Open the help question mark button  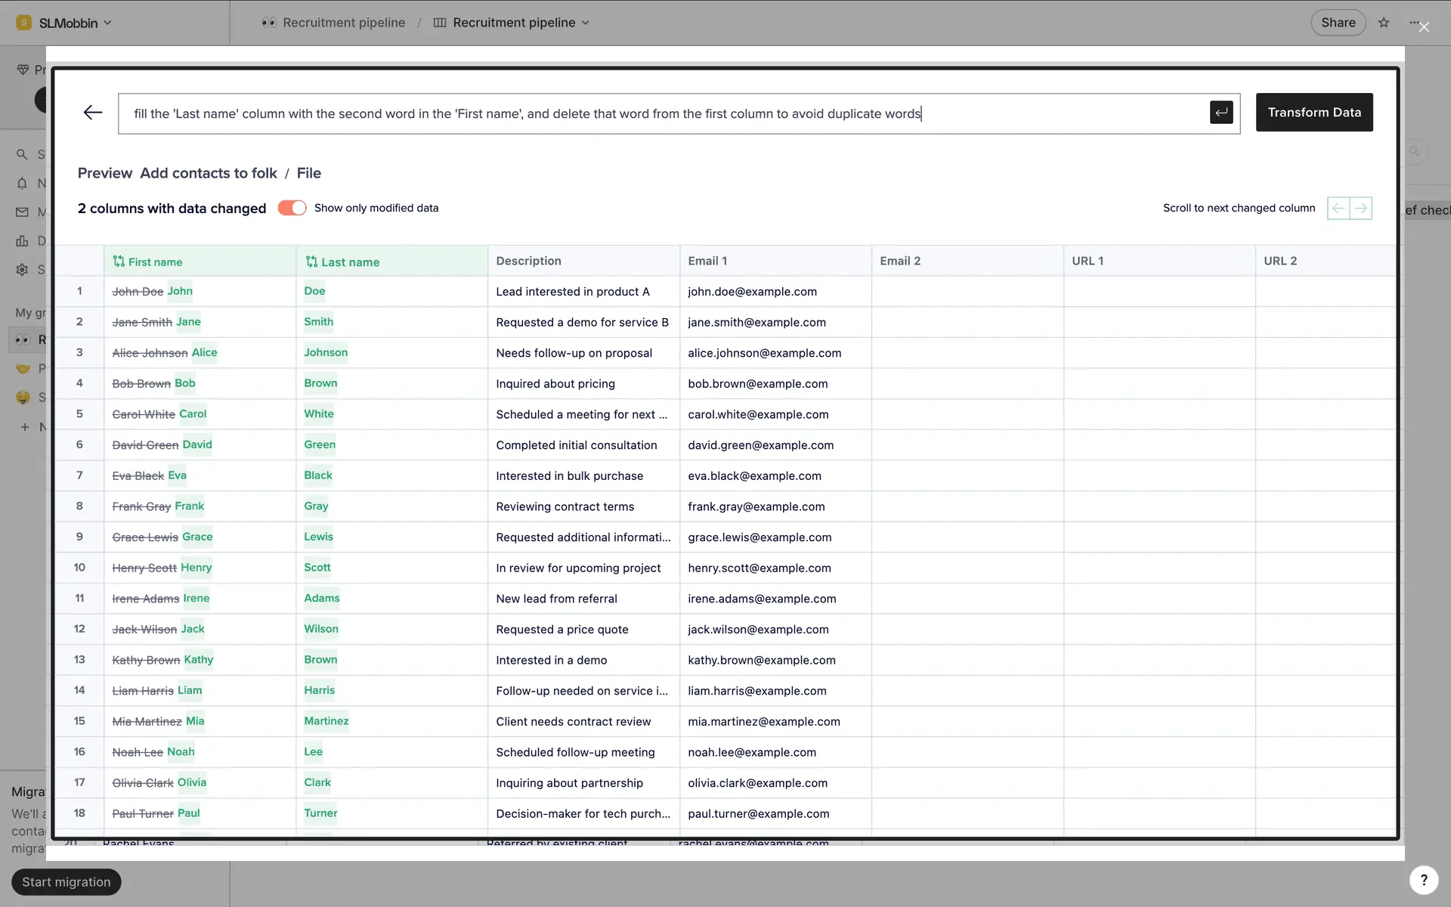pyautogui.click(x=1424, y=880)
